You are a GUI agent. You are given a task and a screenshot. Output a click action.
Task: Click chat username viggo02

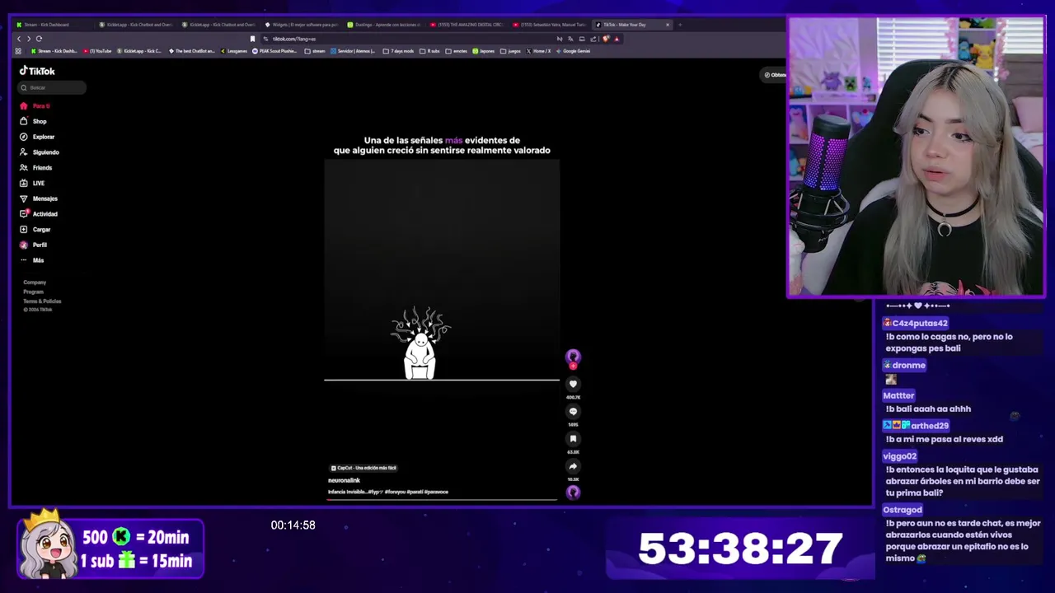click(x=899, y=456)
